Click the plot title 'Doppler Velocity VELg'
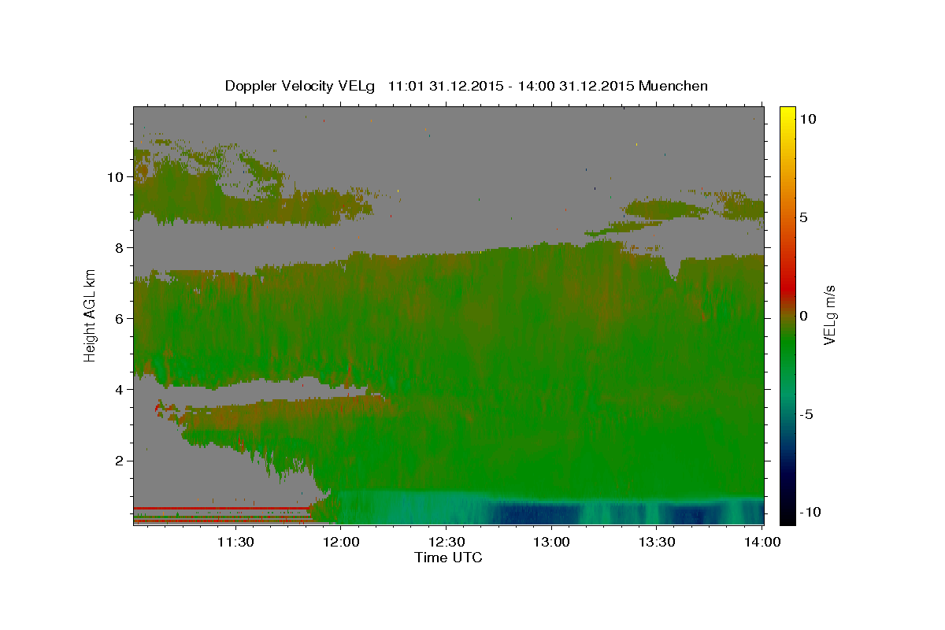The width and height of the screenshot is (945, 630). [x=302, y=86]
